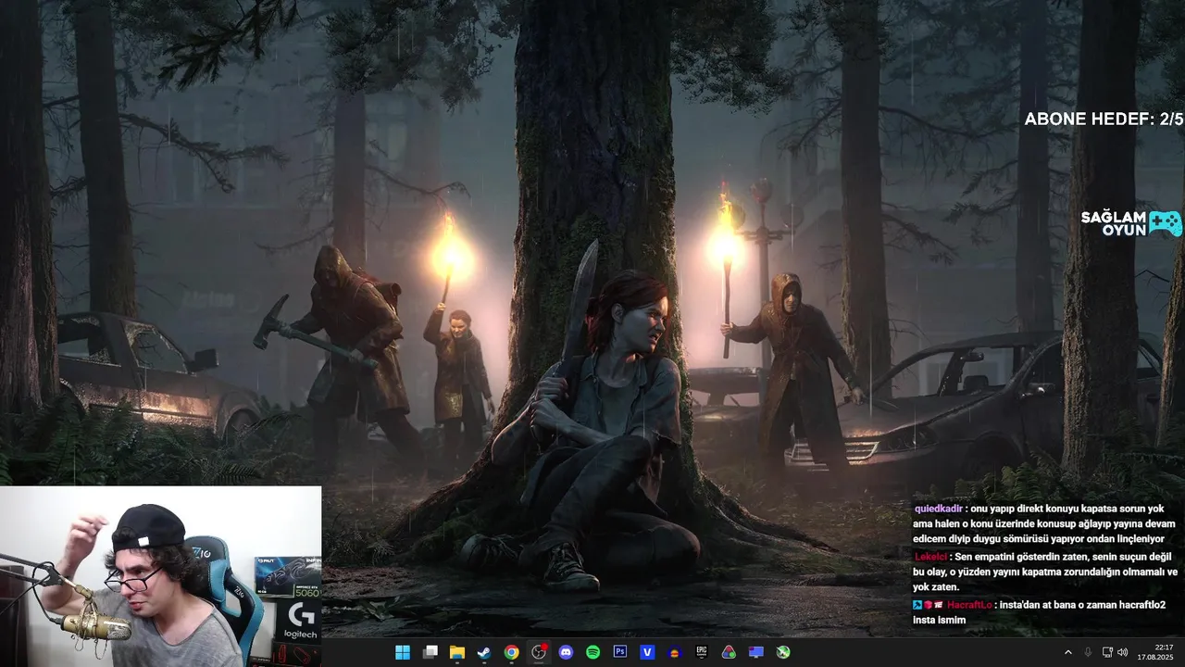Screen dimensions: 1185x667
Task: Open the Epic Games Launcher icon
Action: 702,652
